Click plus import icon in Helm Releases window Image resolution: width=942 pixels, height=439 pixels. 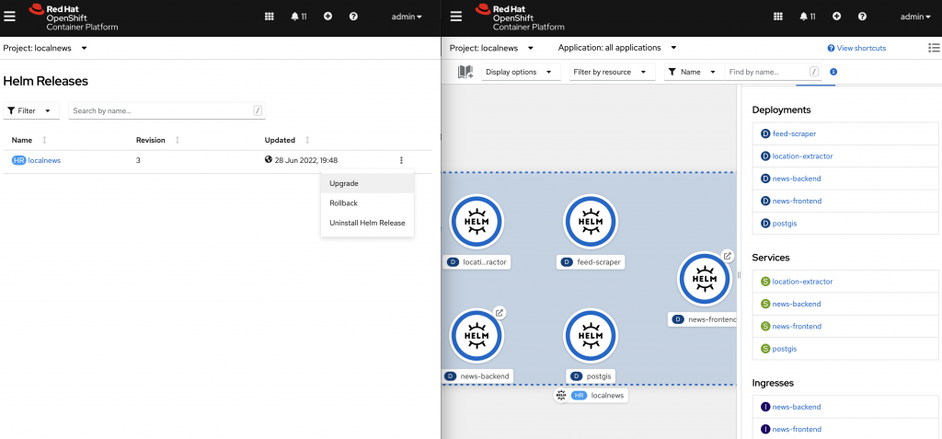coord(327,17)
